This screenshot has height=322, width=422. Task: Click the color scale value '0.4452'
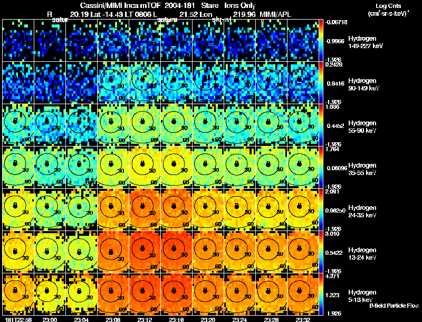click(335, 126)
